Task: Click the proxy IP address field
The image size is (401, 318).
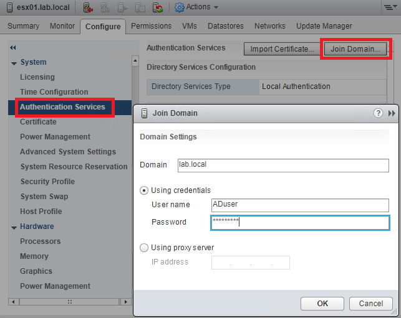Action: pos(251,263)
